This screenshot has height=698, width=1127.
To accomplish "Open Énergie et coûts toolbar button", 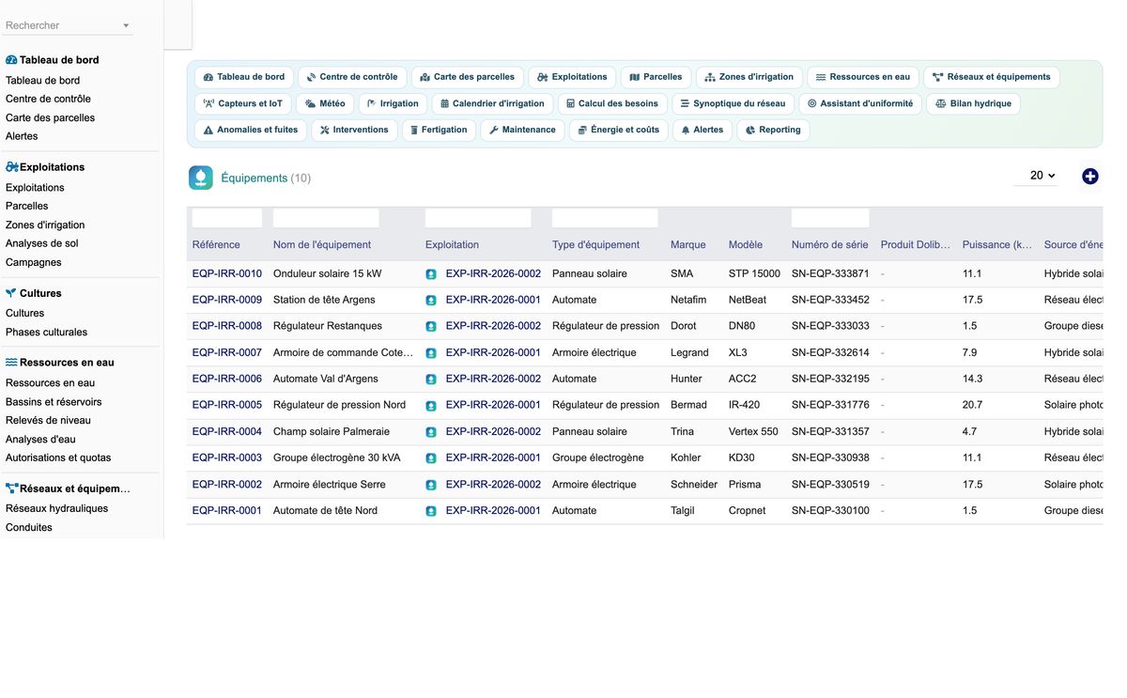I will click(x=619, y=130).
